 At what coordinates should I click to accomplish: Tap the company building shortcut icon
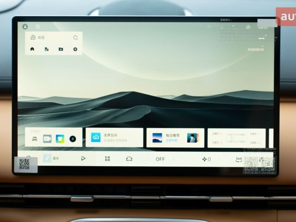point(47,49)
